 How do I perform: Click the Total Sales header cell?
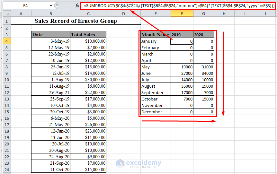(88, 35)
